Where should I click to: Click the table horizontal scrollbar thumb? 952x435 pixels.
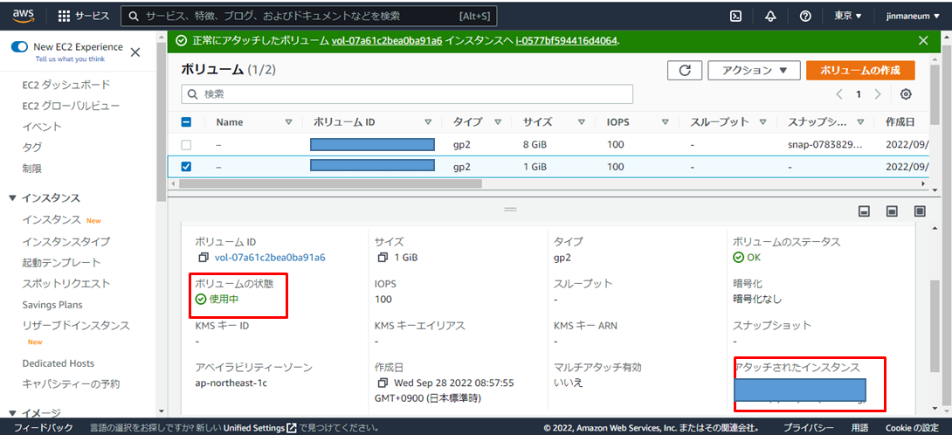click(x=329, y=183)
